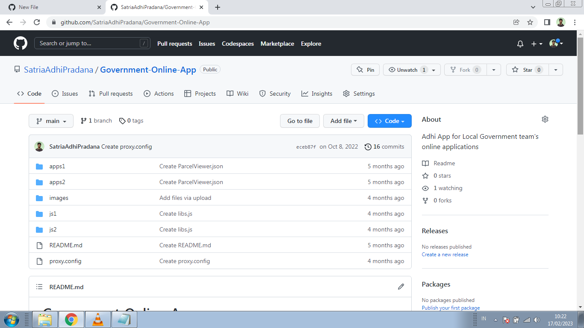584x328 pixels.
Task: Open commit history via the clock icon
Action: [x=368, y=146]
